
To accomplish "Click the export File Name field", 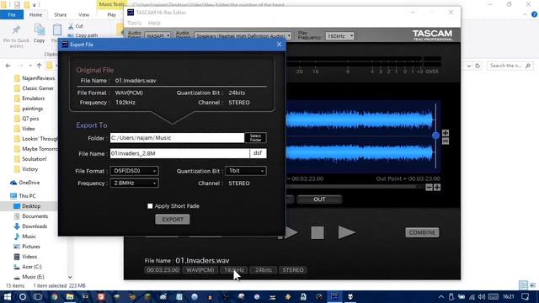I will pyautogui.click(x=179, y=153).
